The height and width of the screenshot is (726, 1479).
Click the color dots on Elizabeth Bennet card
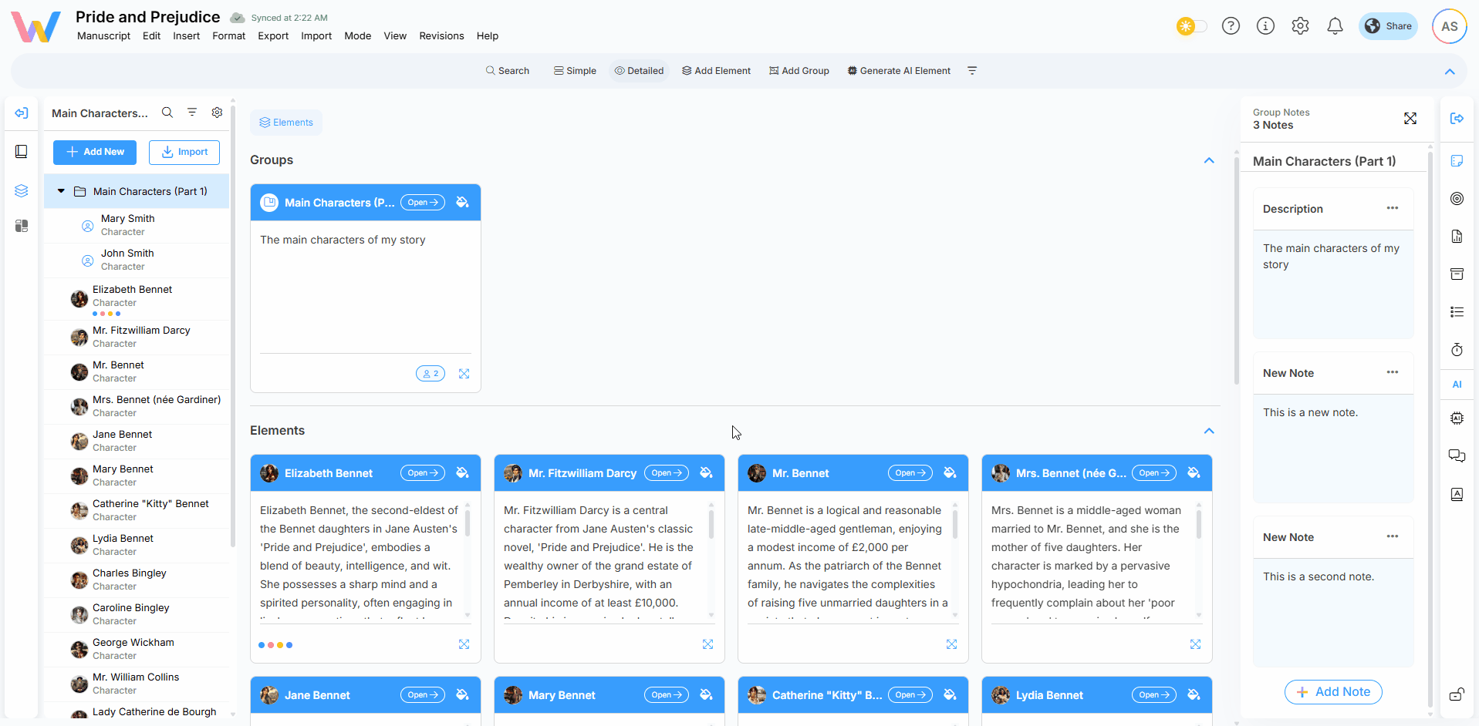pyautogui.click(x=275, y=645)
